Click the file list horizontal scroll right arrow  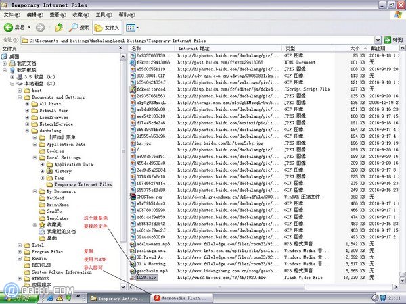pyautogui.click(x=395, y=287)
